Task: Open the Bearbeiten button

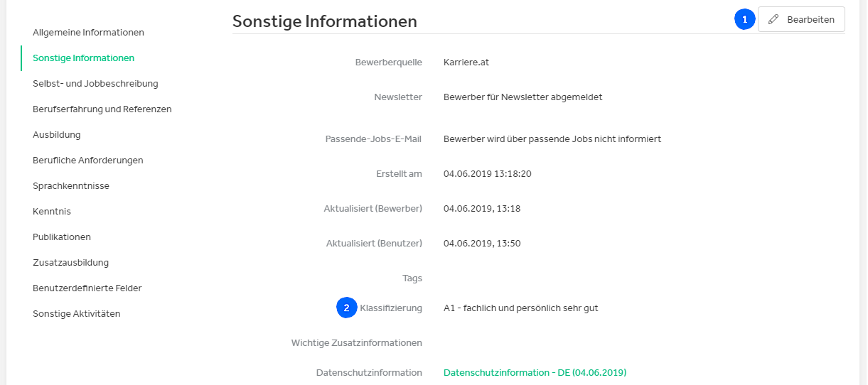Action: (x=801, y=19)
